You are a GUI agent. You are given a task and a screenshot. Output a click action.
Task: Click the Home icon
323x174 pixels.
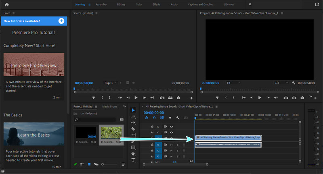pos(6,4)
